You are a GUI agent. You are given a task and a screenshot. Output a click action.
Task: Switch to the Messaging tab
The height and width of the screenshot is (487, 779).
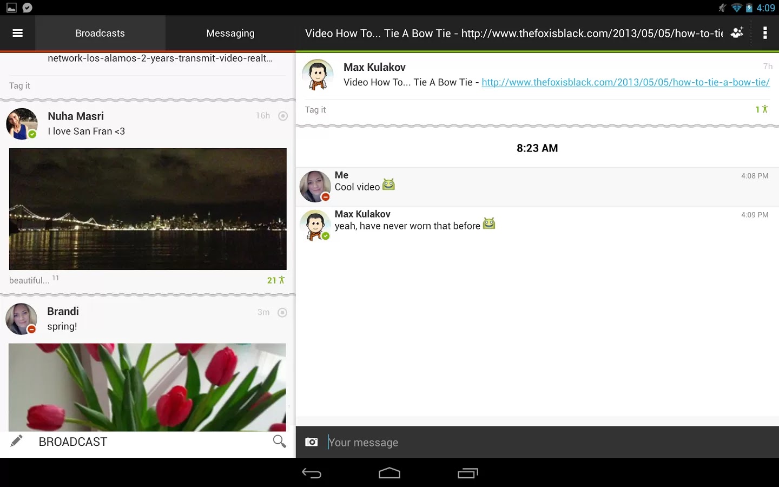tap(230, 33)
